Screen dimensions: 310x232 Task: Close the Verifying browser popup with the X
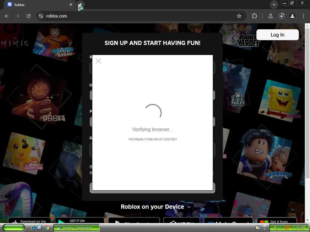[x=98, y=61]
